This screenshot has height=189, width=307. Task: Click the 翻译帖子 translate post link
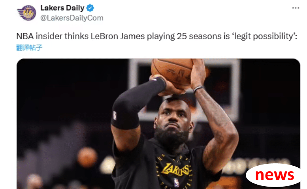29,47
